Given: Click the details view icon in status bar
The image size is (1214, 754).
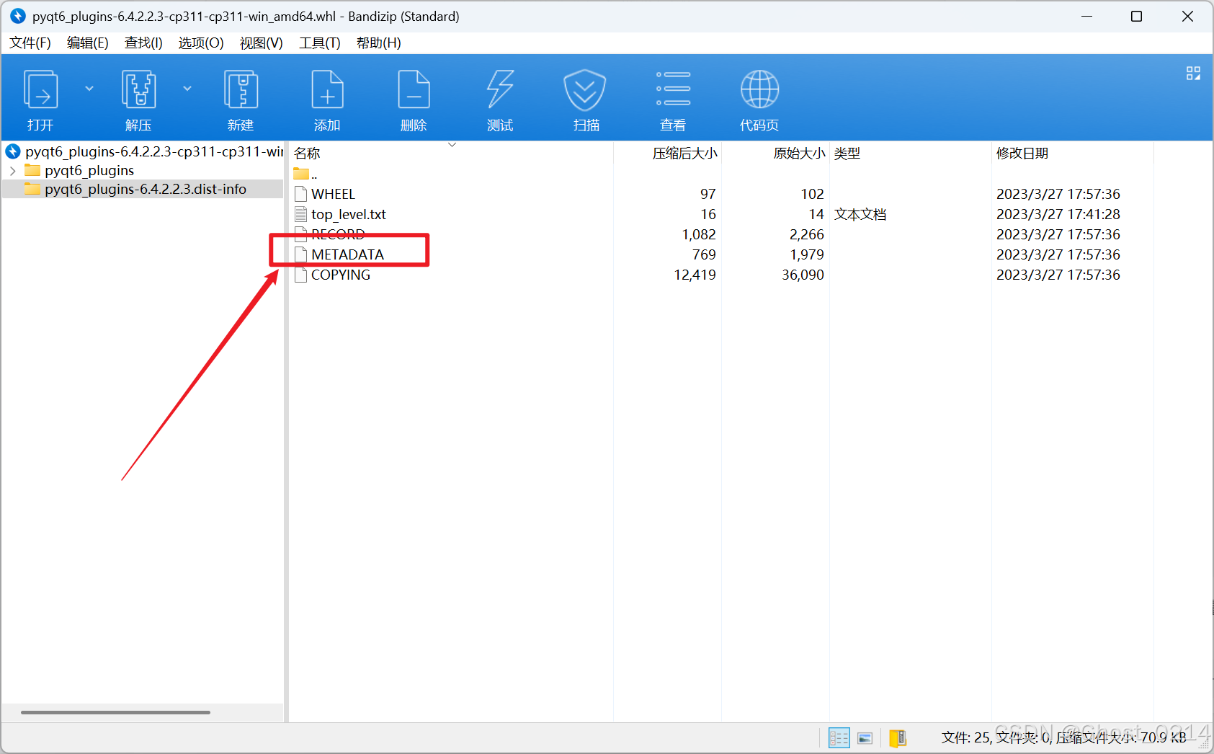Looking at the screenshot, I should (839, 738).
